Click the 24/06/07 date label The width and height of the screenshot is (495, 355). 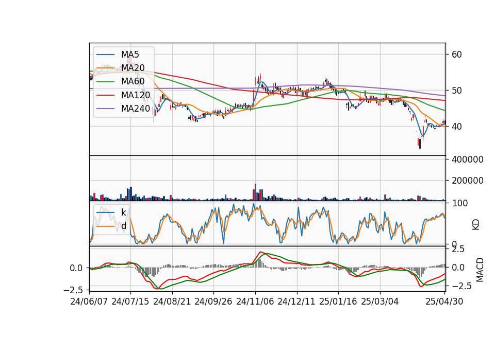click(89, 301)
